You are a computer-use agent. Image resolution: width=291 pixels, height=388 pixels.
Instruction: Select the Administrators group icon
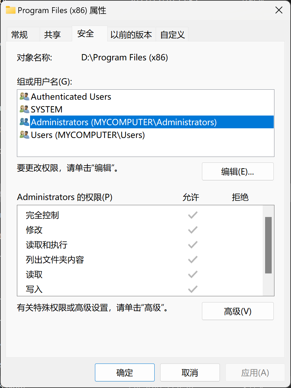click(x=24, y=122)
